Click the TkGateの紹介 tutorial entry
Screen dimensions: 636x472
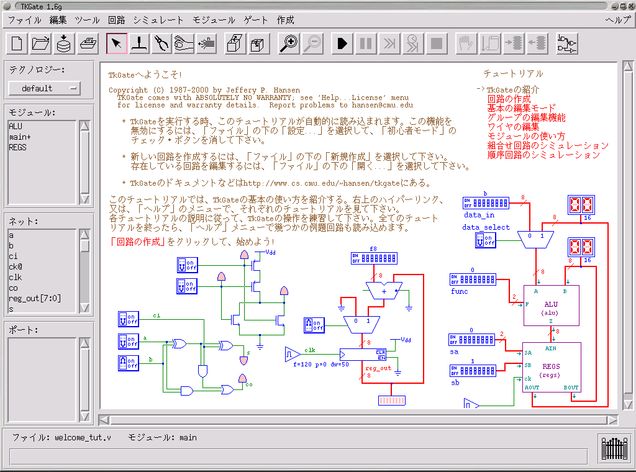[x=512, y=89]
